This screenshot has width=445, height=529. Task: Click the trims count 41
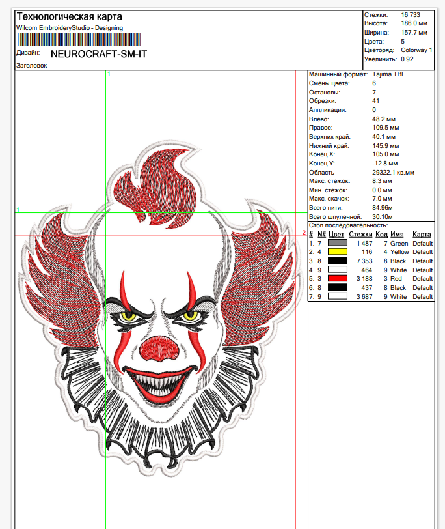click(375, 101)
